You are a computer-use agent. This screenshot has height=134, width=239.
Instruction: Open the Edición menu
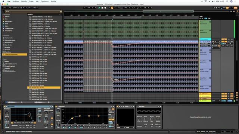click(x=24, y=1)
